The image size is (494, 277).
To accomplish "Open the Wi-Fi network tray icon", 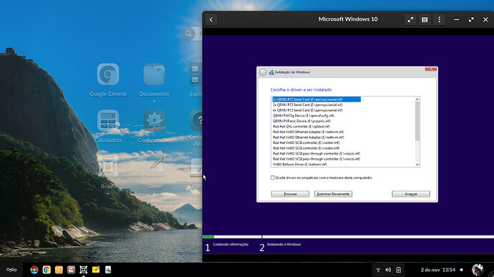I will pyautogui.click(x=378, y=270).
